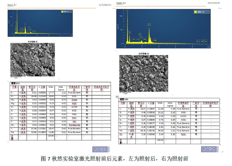Image resolution: width=232 pixels, height=166 pixels.
Task: Click the Wt% header in left table
Action: click(51, 87)
